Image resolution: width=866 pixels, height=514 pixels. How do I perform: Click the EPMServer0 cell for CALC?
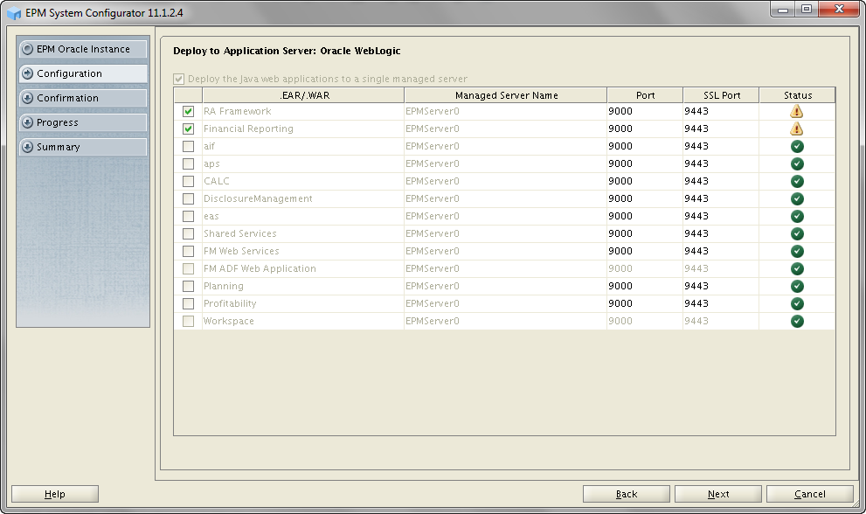point(506,181)
